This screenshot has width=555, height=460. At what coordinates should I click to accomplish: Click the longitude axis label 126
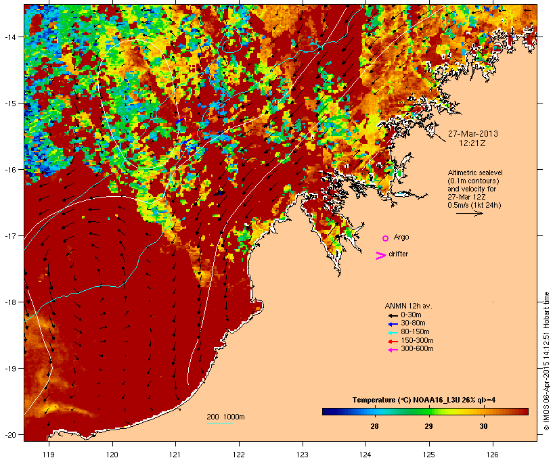click(493, 455)
